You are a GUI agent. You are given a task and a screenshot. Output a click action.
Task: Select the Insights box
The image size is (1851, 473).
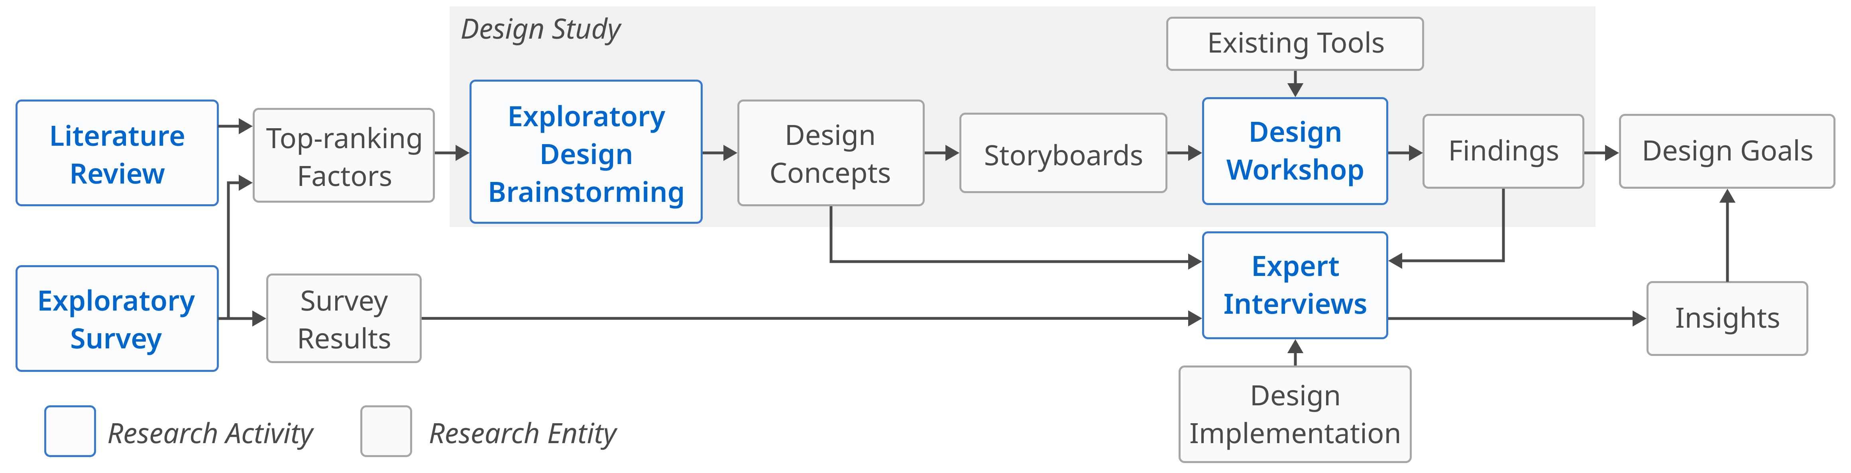[x=1727, y=318]
